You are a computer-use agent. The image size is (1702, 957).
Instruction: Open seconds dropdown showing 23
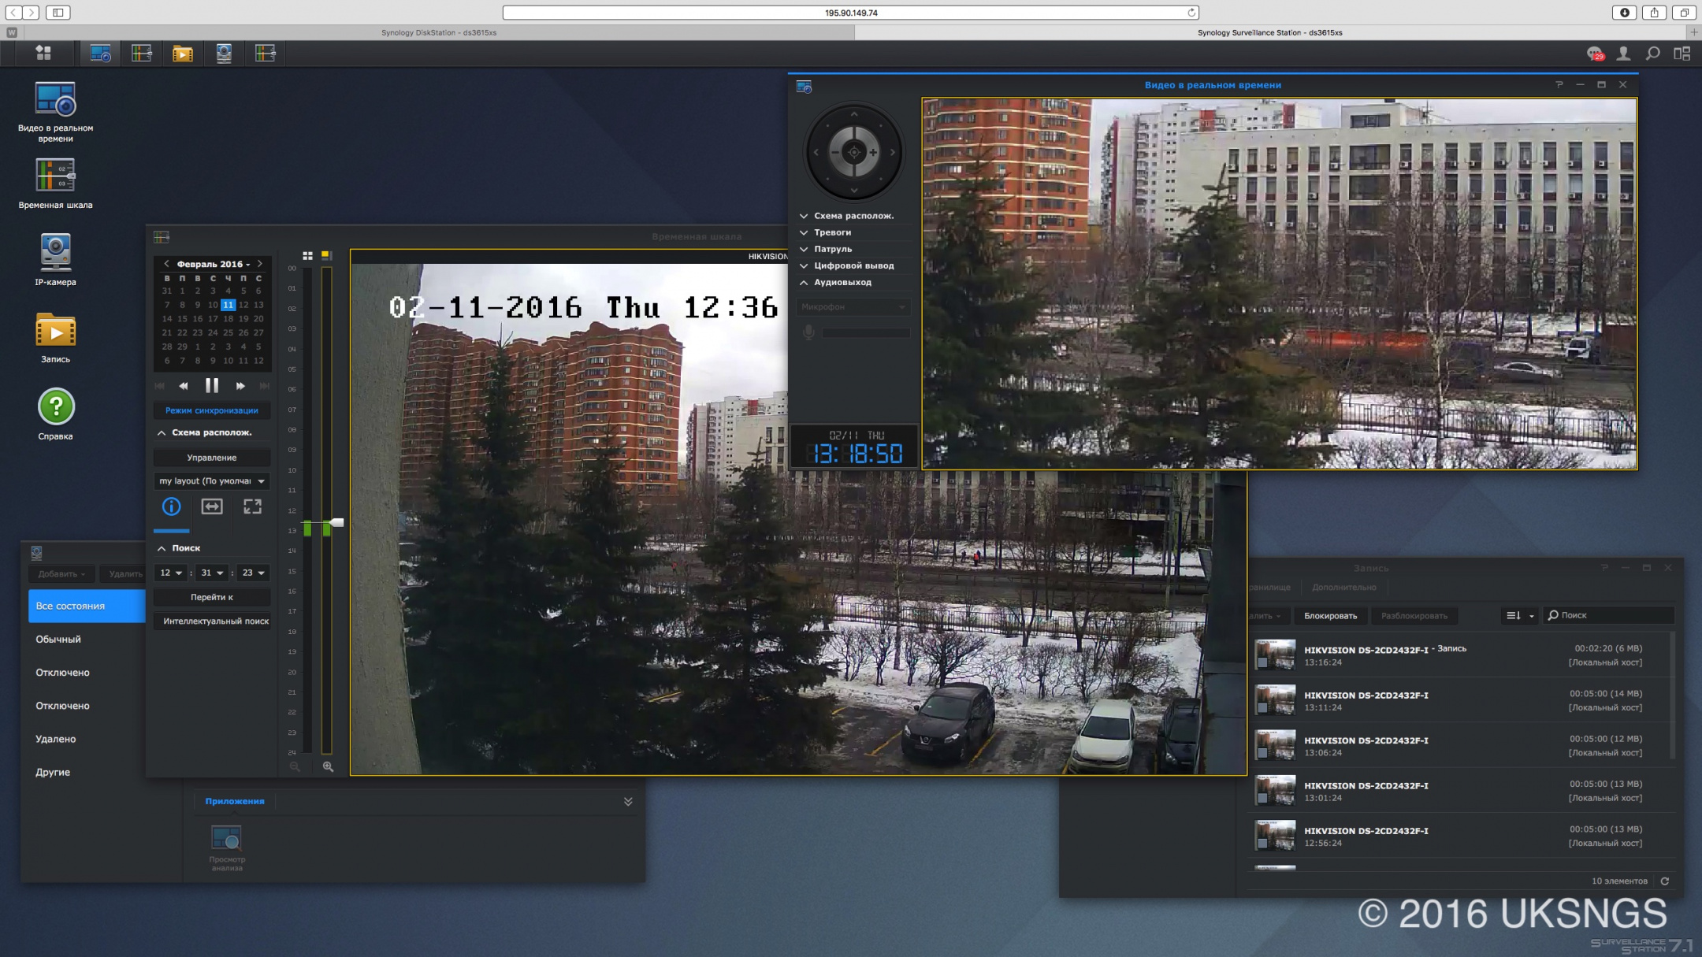click(x=253, y=573)
